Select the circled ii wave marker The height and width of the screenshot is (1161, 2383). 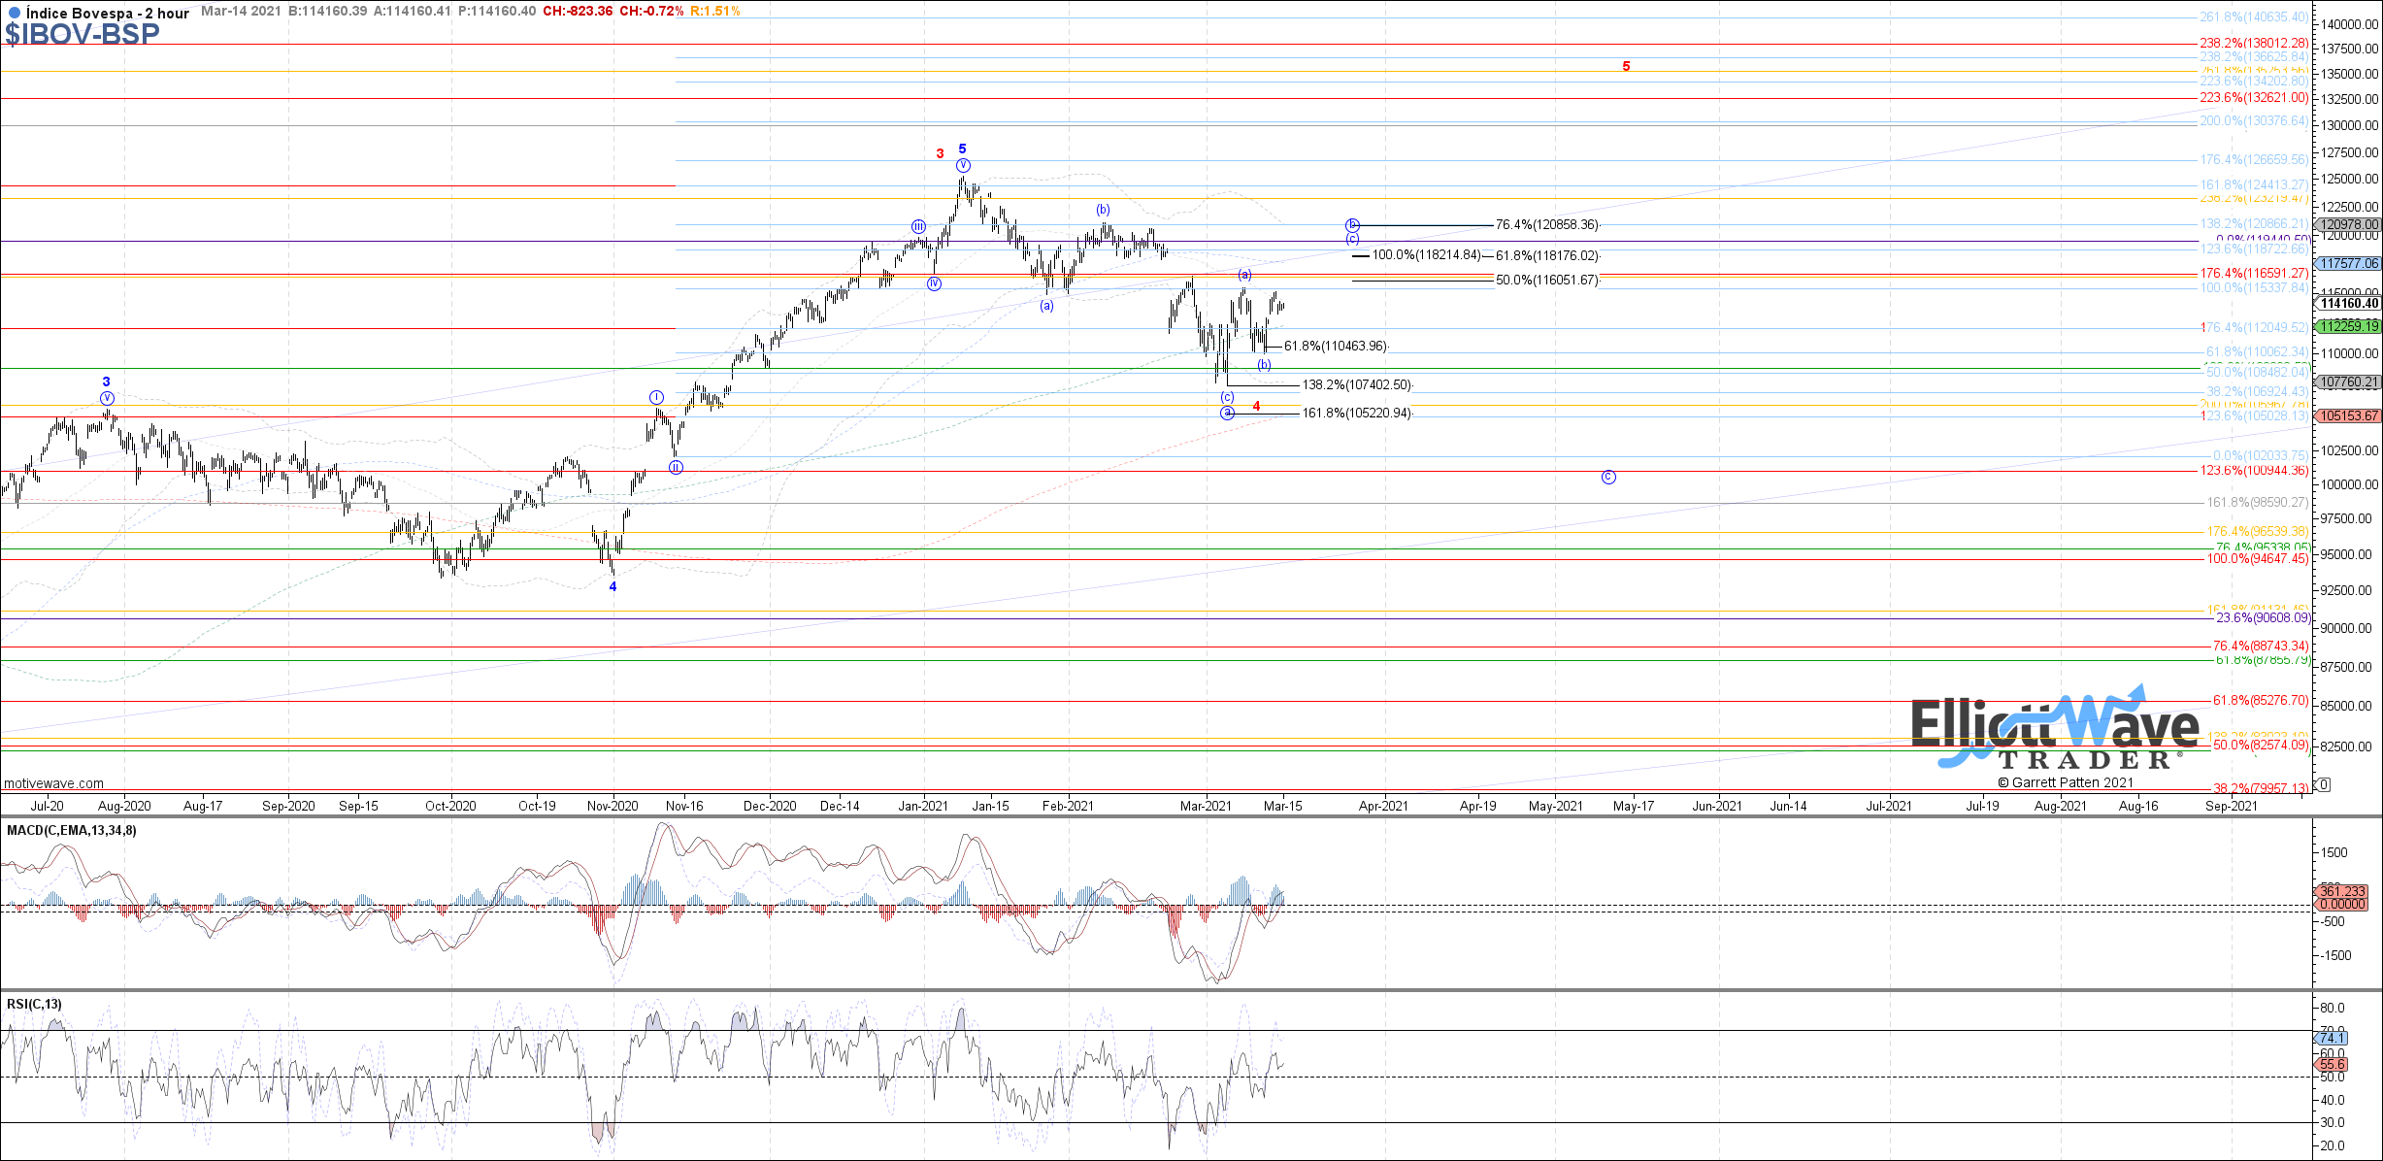tap(677, 467)
